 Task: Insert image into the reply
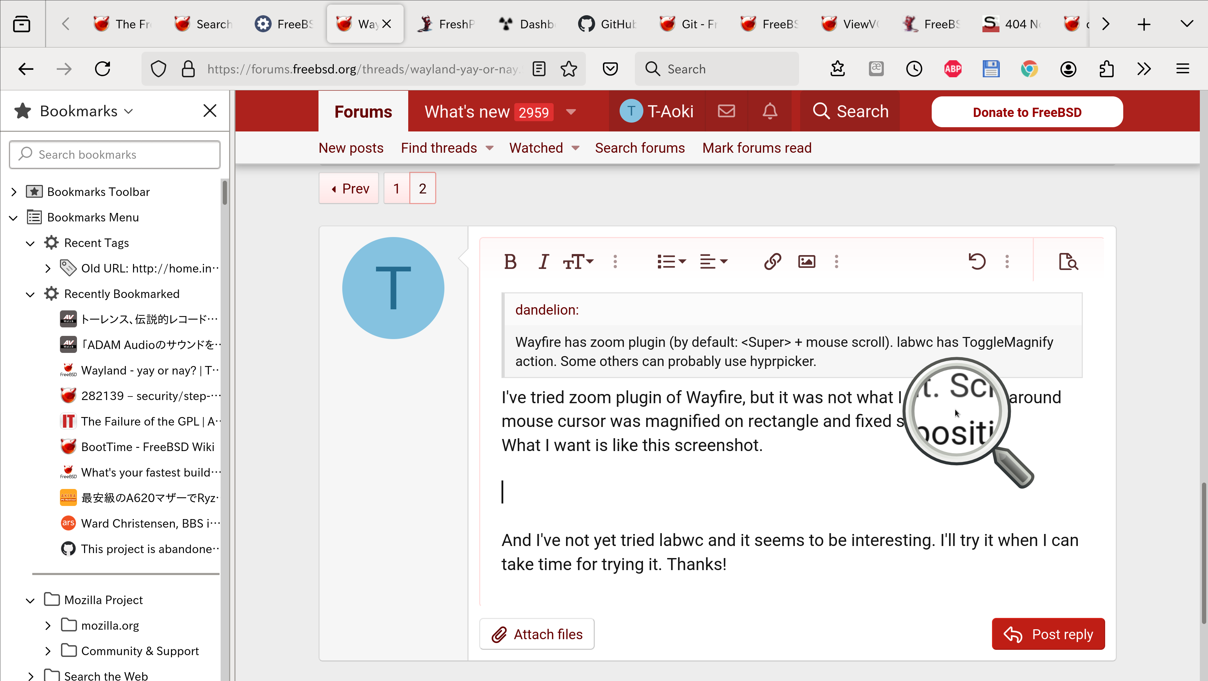[x=807, y=261]
